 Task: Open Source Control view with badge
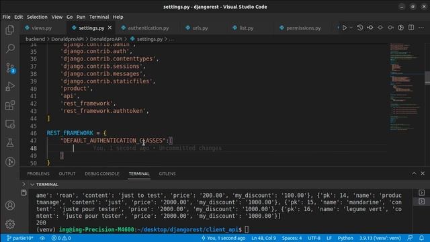pos(10,67)
